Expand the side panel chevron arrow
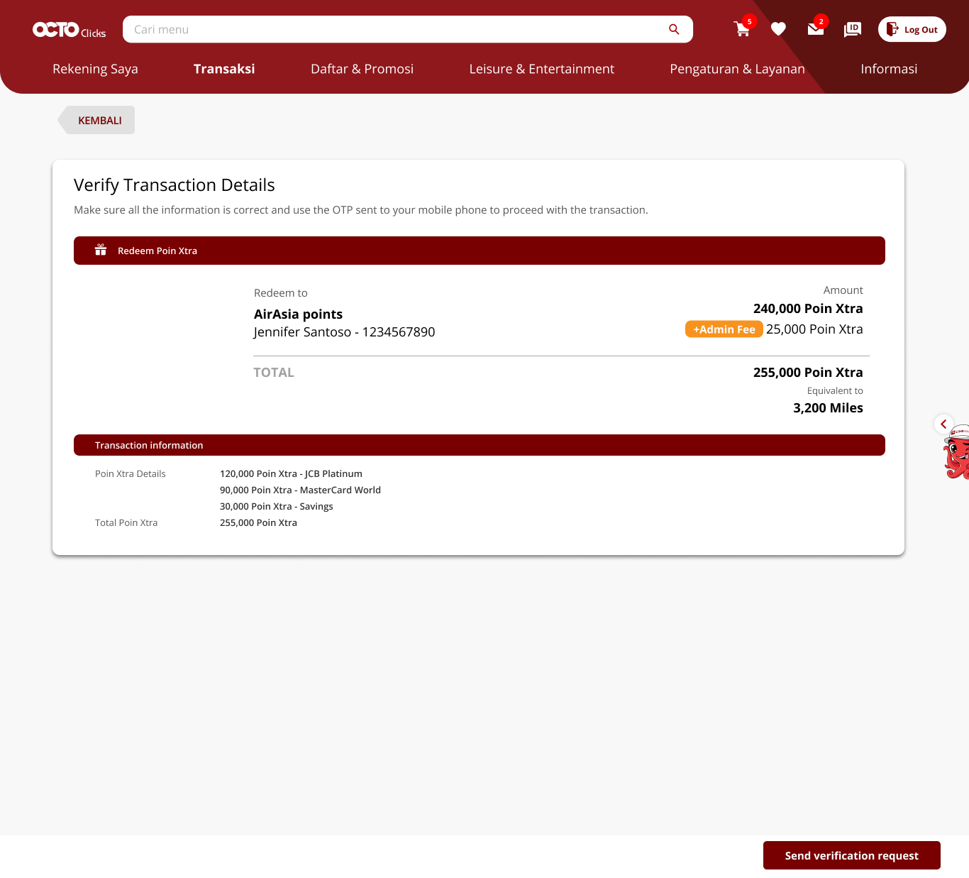This screenshot has width=969, height=878. click(x=943, y=424)
